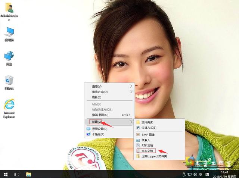
Task: Expand the 查看(V) submenu arrow
Action: point(131,86)
